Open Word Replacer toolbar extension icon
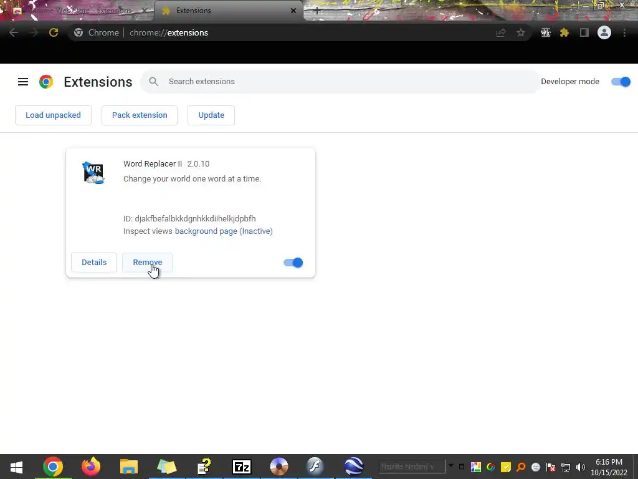Screen dimensions: 638x479 [545, 32]
